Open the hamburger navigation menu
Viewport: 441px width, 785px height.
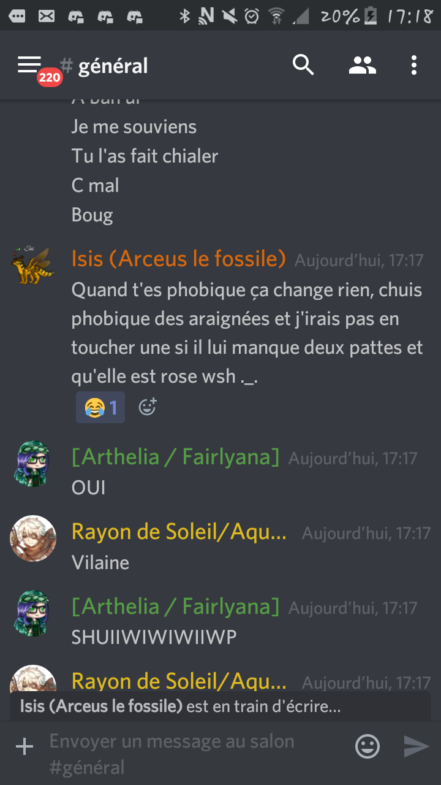coord(29,64)
